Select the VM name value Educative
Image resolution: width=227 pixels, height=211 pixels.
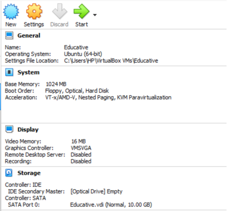click(76, 47)
